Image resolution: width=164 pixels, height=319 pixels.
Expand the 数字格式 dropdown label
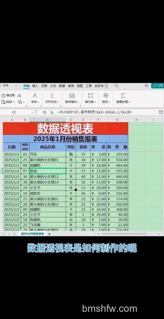coord(72,102)
